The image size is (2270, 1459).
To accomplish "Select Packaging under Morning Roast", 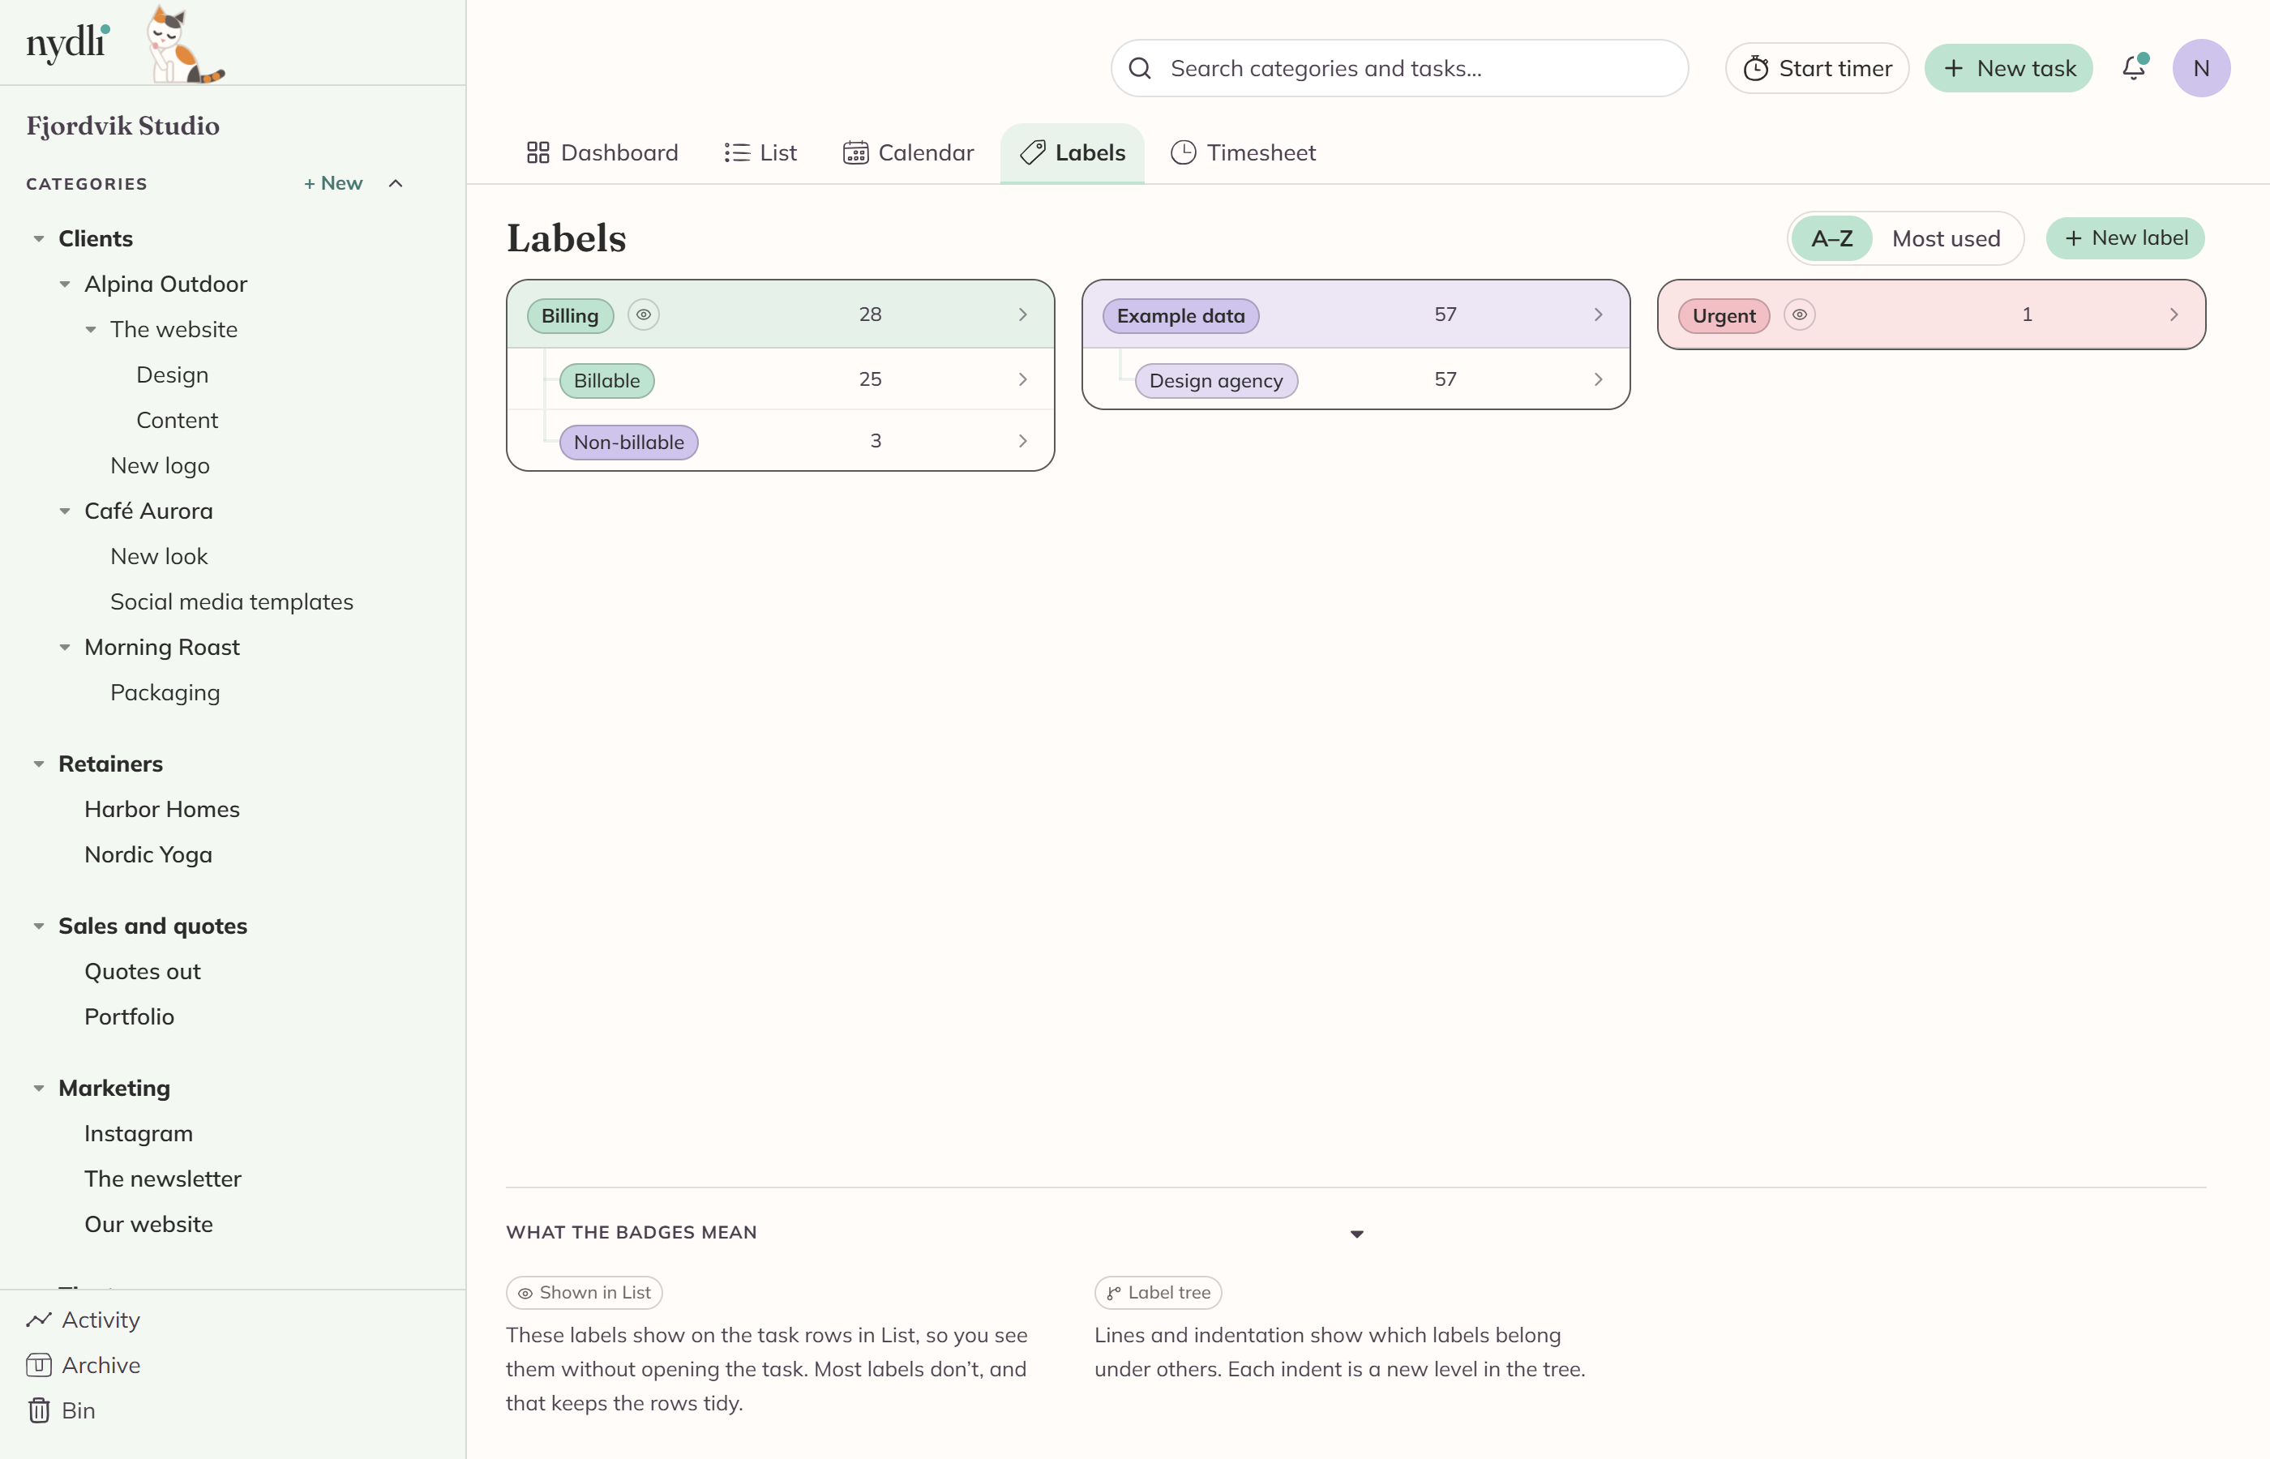I will (165, 692).
